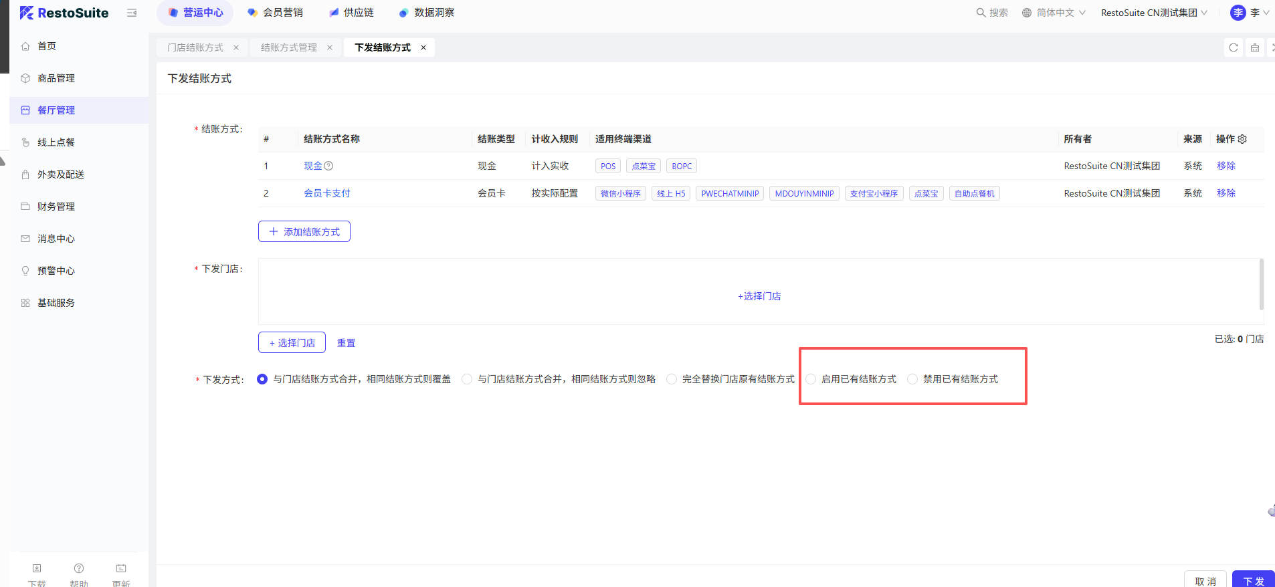Click the store list scrollbar

[1261, 285]
